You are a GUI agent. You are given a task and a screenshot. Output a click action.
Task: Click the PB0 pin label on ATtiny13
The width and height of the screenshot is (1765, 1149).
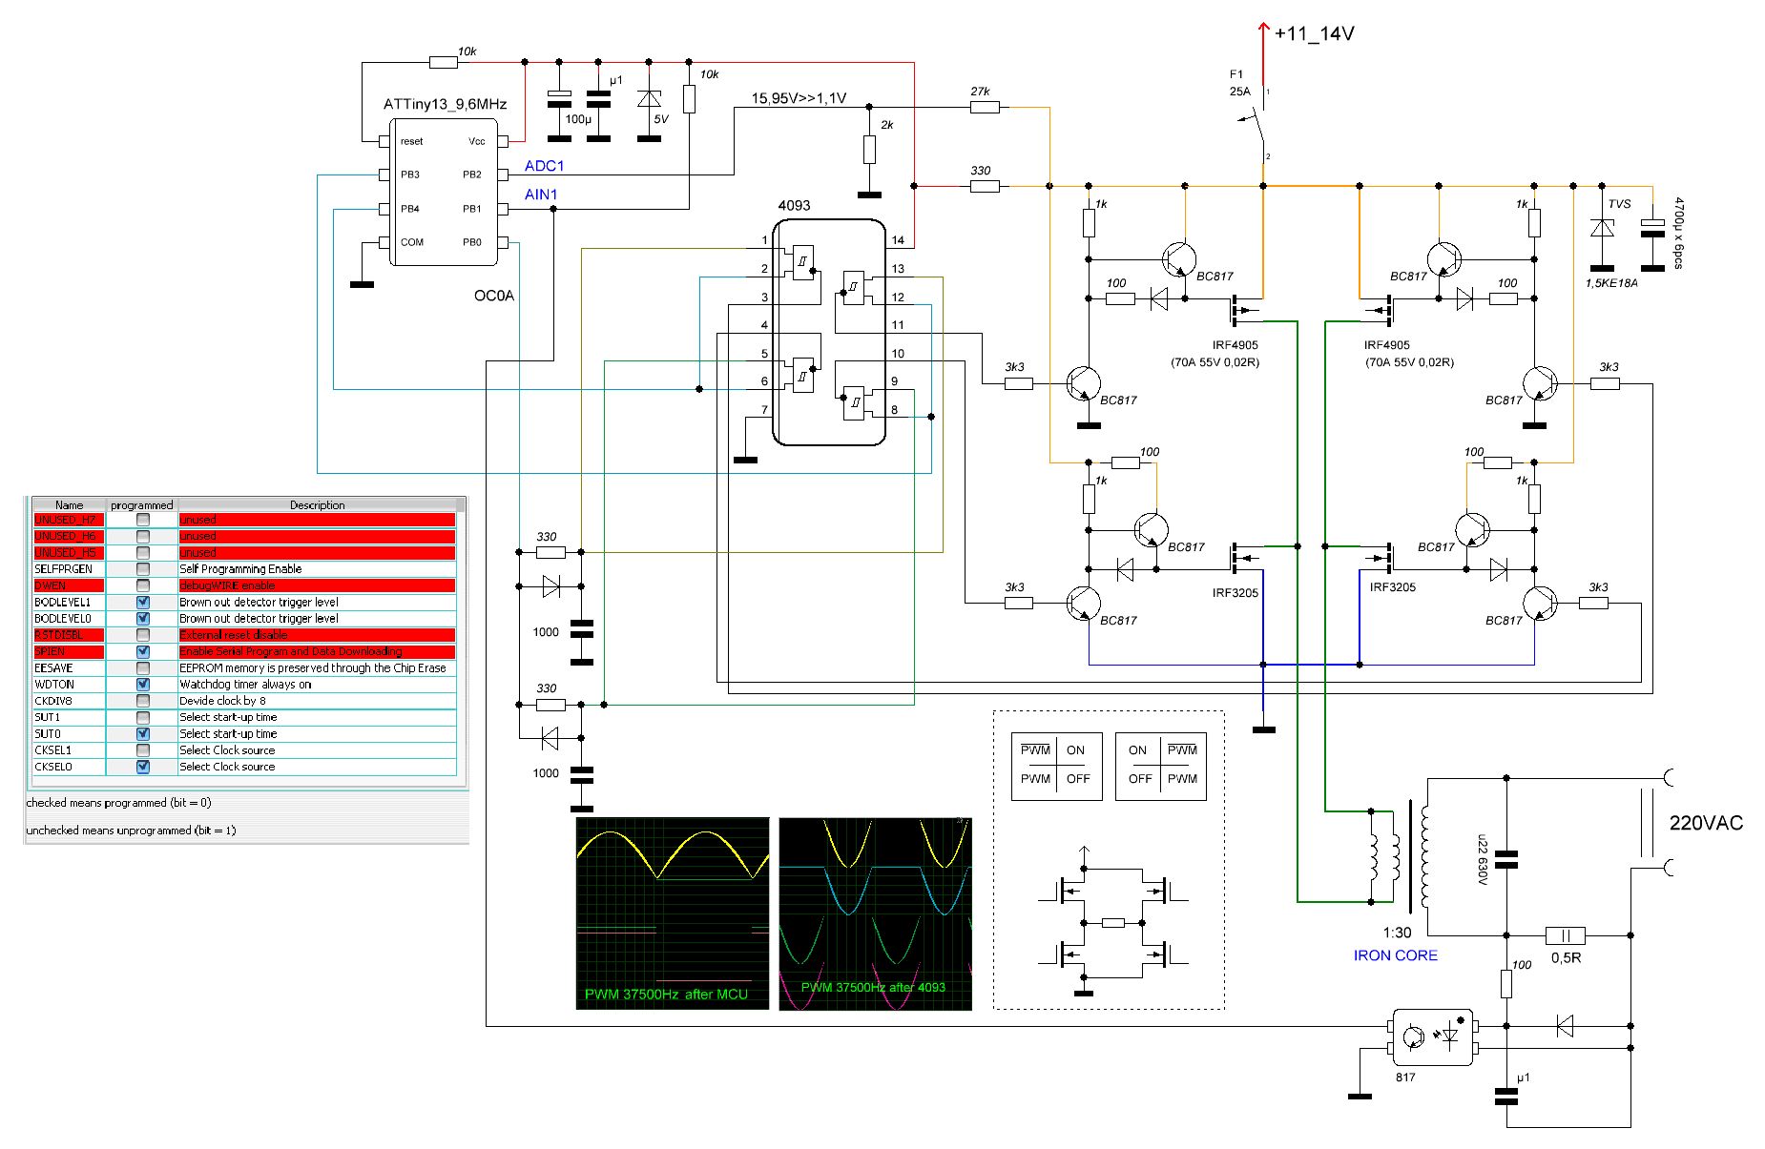472,242
